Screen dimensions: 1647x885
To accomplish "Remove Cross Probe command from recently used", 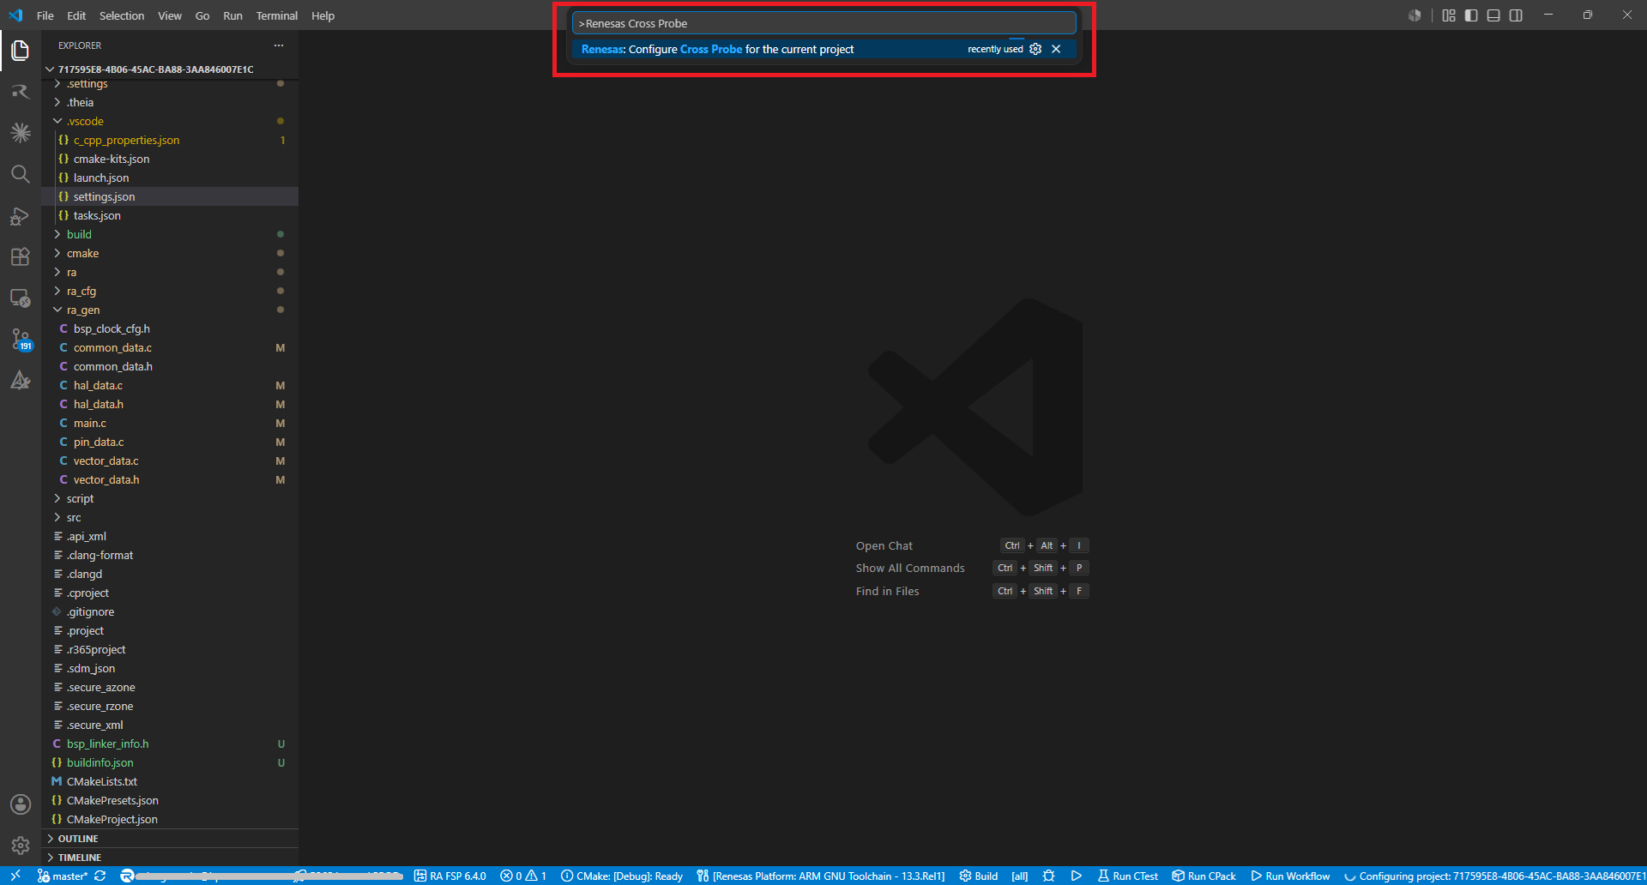I will (x=1056, y=49).
